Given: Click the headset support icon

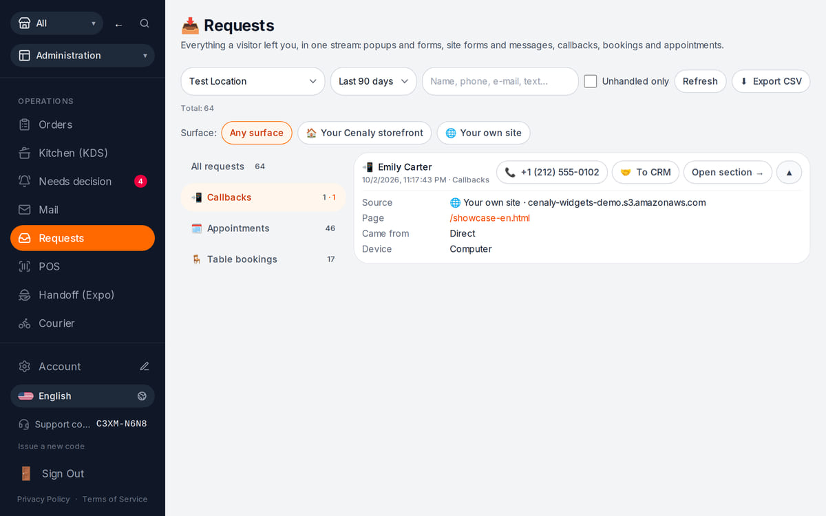Looking at the screenshot, I should pos(24,424).
